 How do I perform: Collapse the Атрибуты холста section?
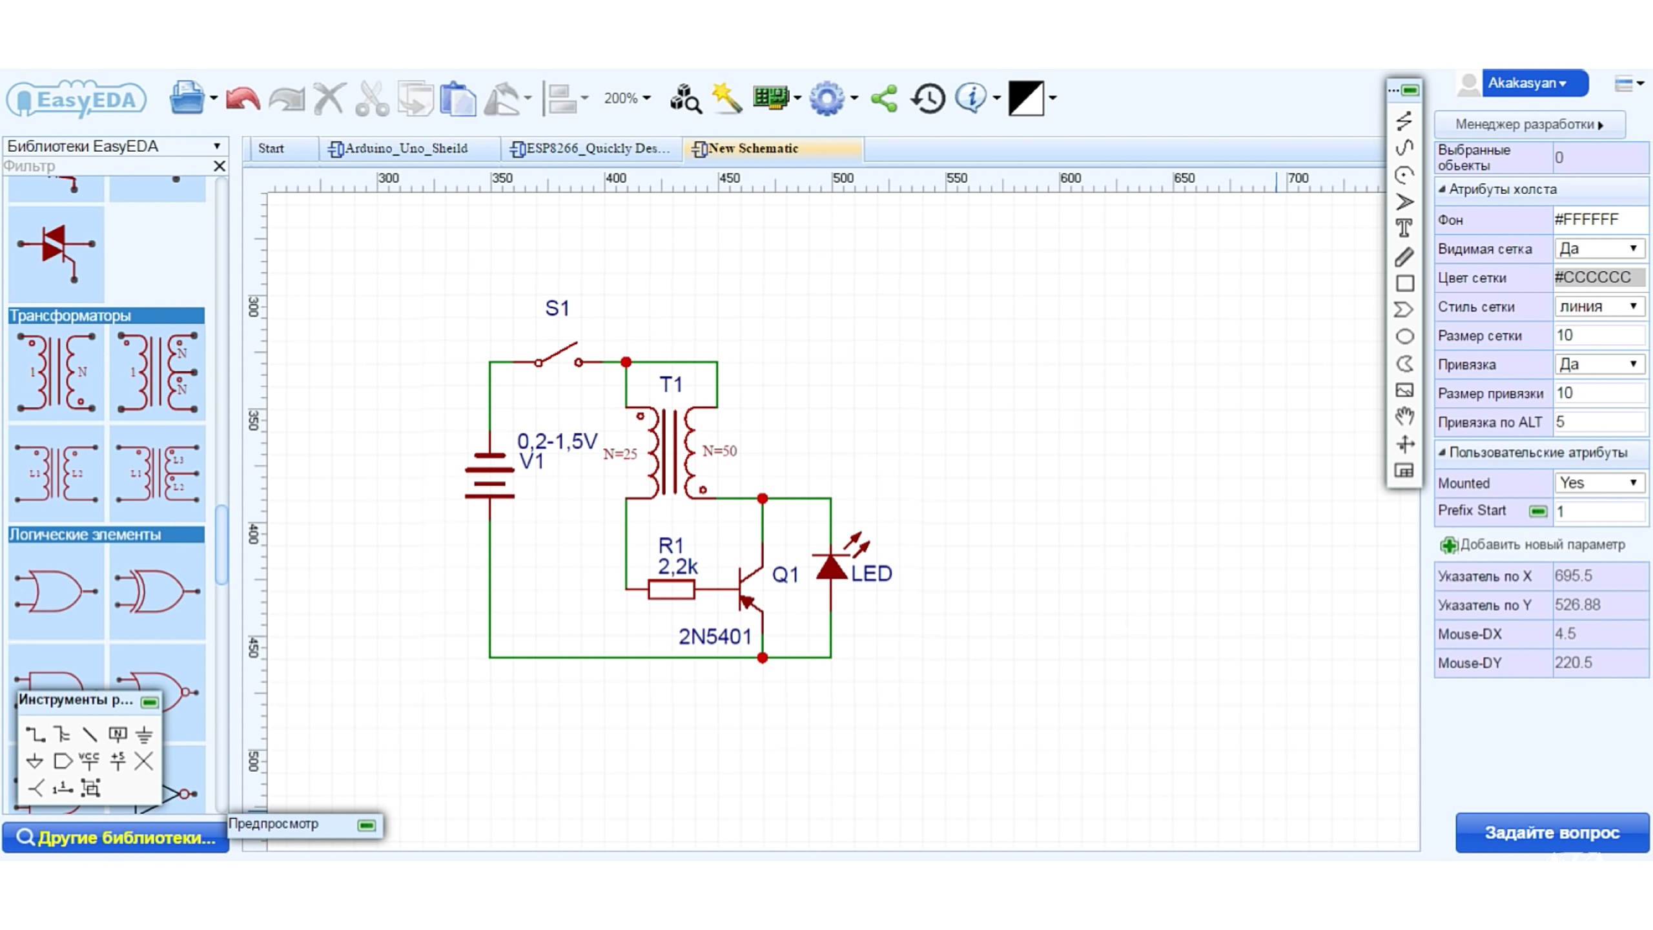coord(1442,189)
